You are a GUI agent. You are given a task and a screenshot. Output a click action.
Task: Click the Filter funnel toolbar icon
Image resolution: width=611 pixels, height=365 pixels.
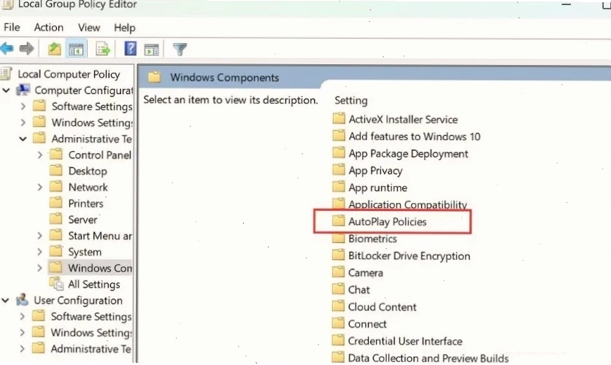[x=180, y=49]
